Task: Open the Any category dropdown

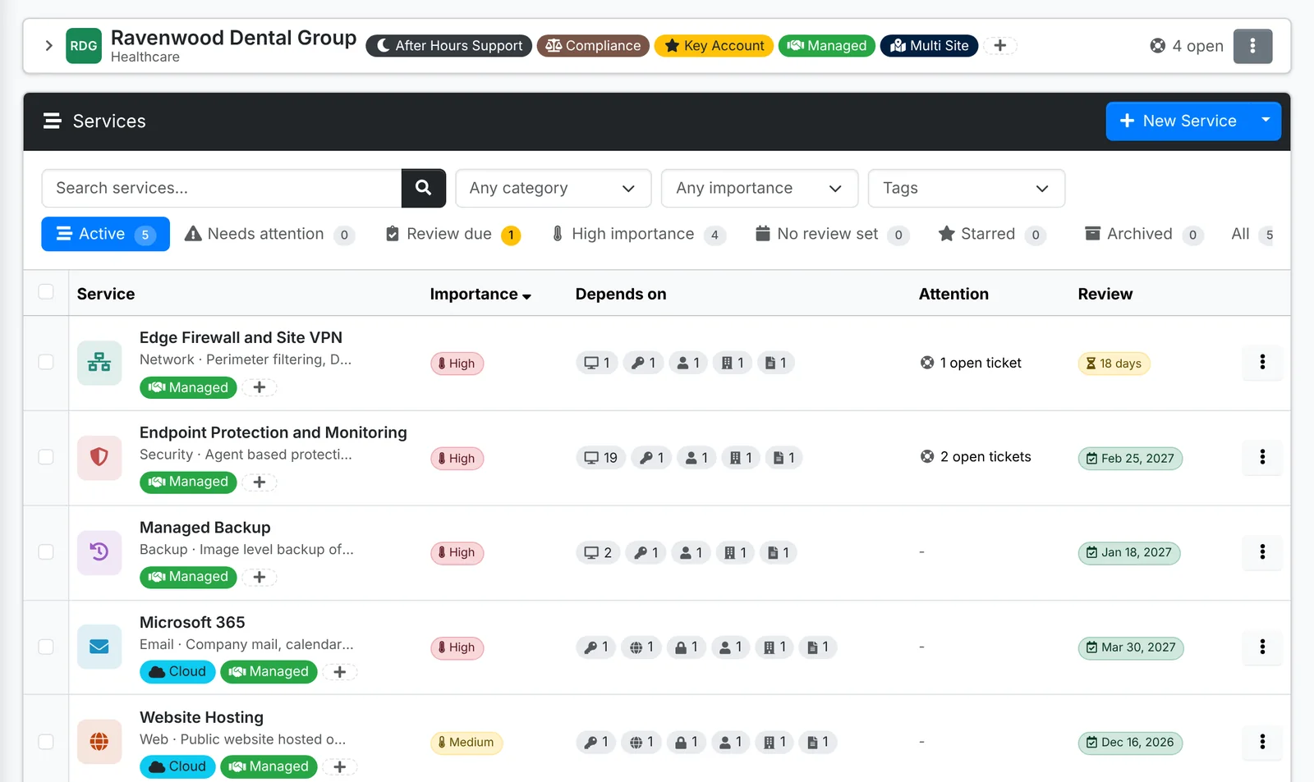Action: tap(553, 188)
